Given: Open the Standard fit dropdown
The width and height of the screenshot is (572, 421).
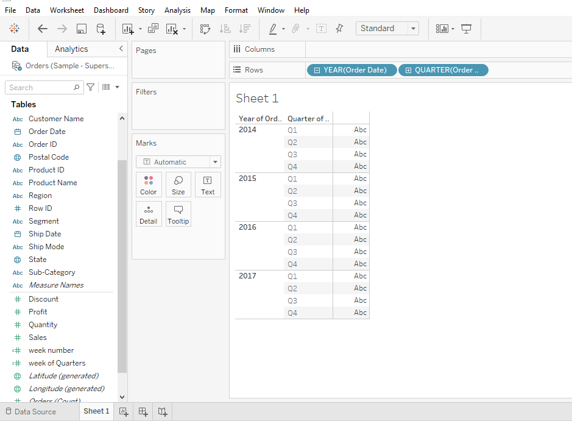Looking at the screenshot, I should pyautogui.click(x=412, y=28).
